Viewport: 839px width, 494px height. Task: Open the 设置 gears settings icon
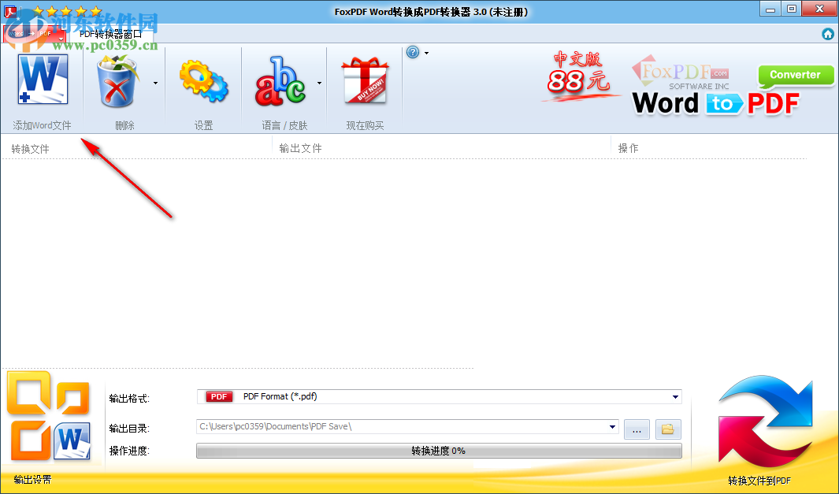[203, 80]
